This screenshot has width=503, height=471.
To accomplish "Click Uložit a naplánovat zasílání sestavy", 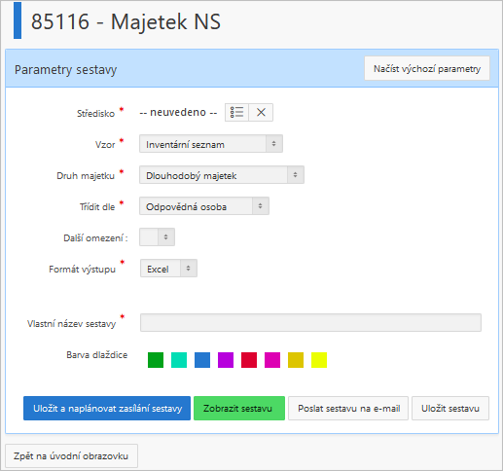I will (107, 408).
